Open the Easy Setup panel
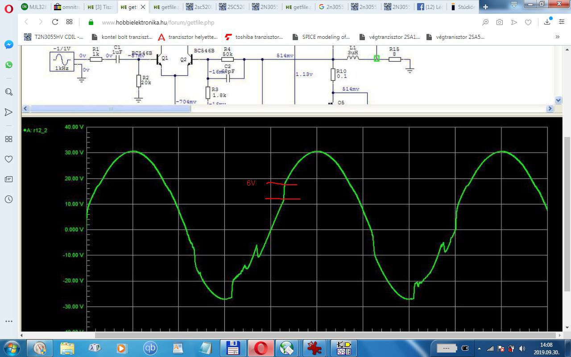This screenshot has height=357, width=571. 561,22
